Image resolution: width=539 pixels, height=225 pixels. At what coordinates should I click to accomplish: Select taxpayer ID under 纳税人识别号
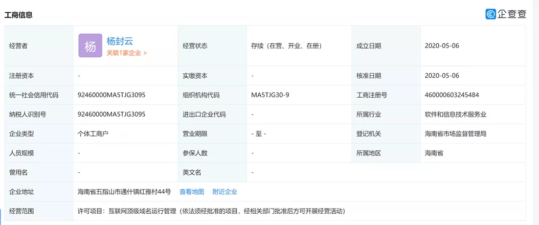(111, 115)
